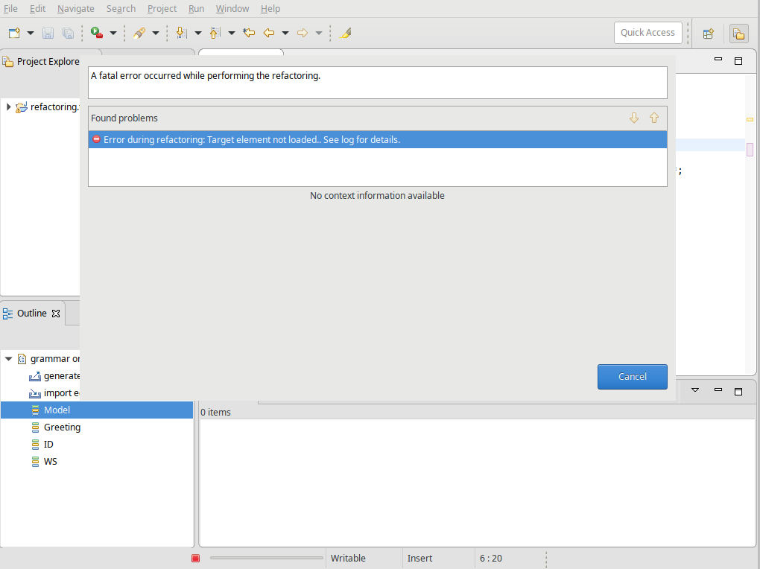Open the External Tools dropdown arrow

pyautogui.click(x=113, y=33)
